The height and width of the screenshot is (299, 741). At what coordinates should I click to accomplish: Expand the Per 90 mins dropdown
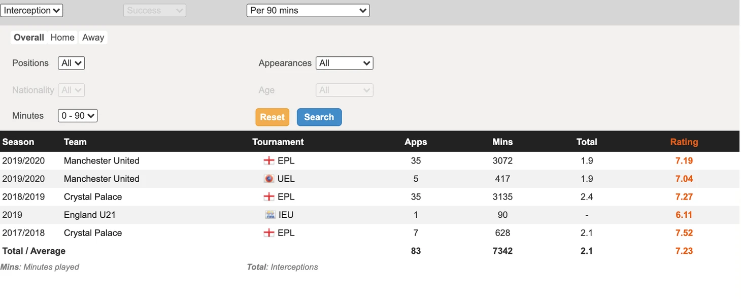[308, 10]
